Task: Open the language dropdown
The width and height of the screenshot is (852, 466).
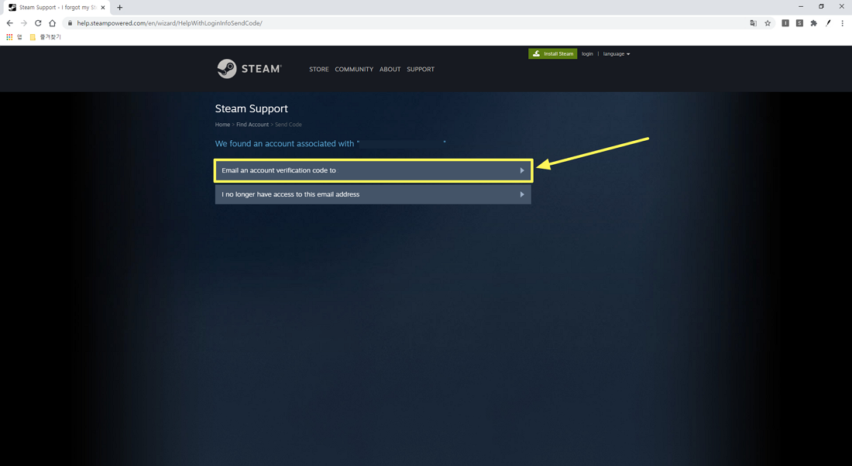Action: point(617,53)
